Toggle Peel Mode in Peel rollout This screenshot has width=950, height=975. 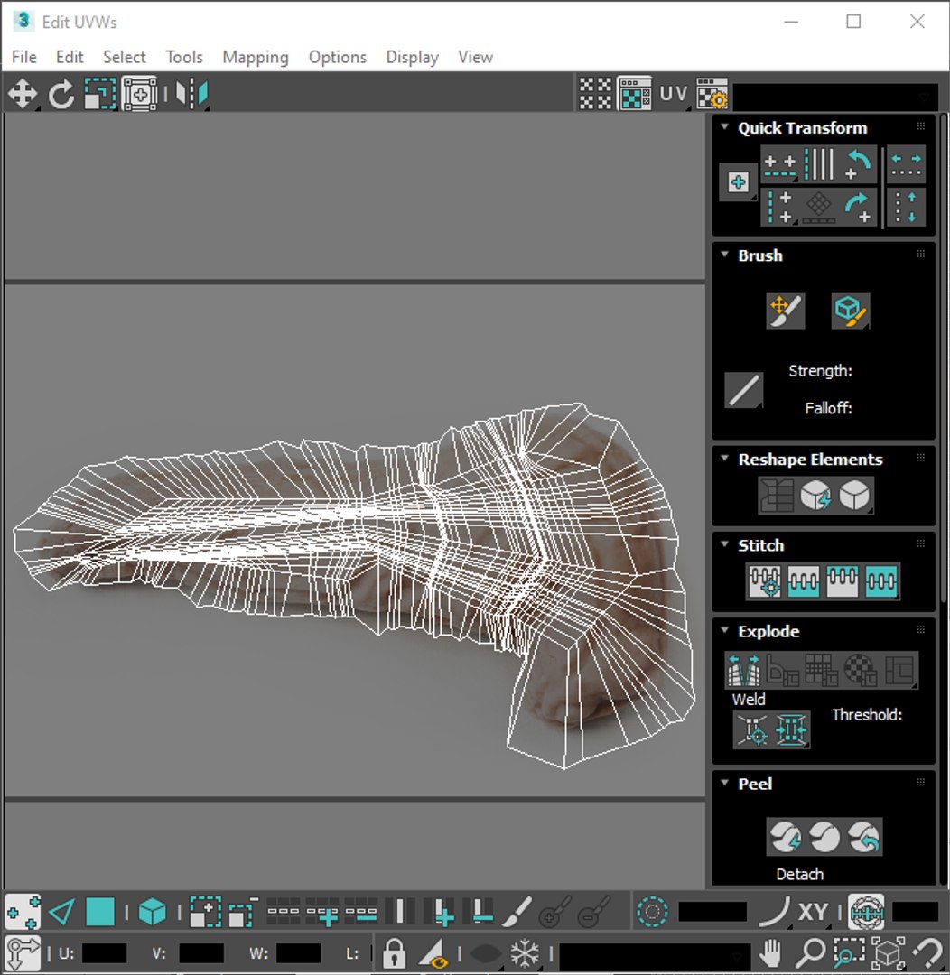point(824,837)
